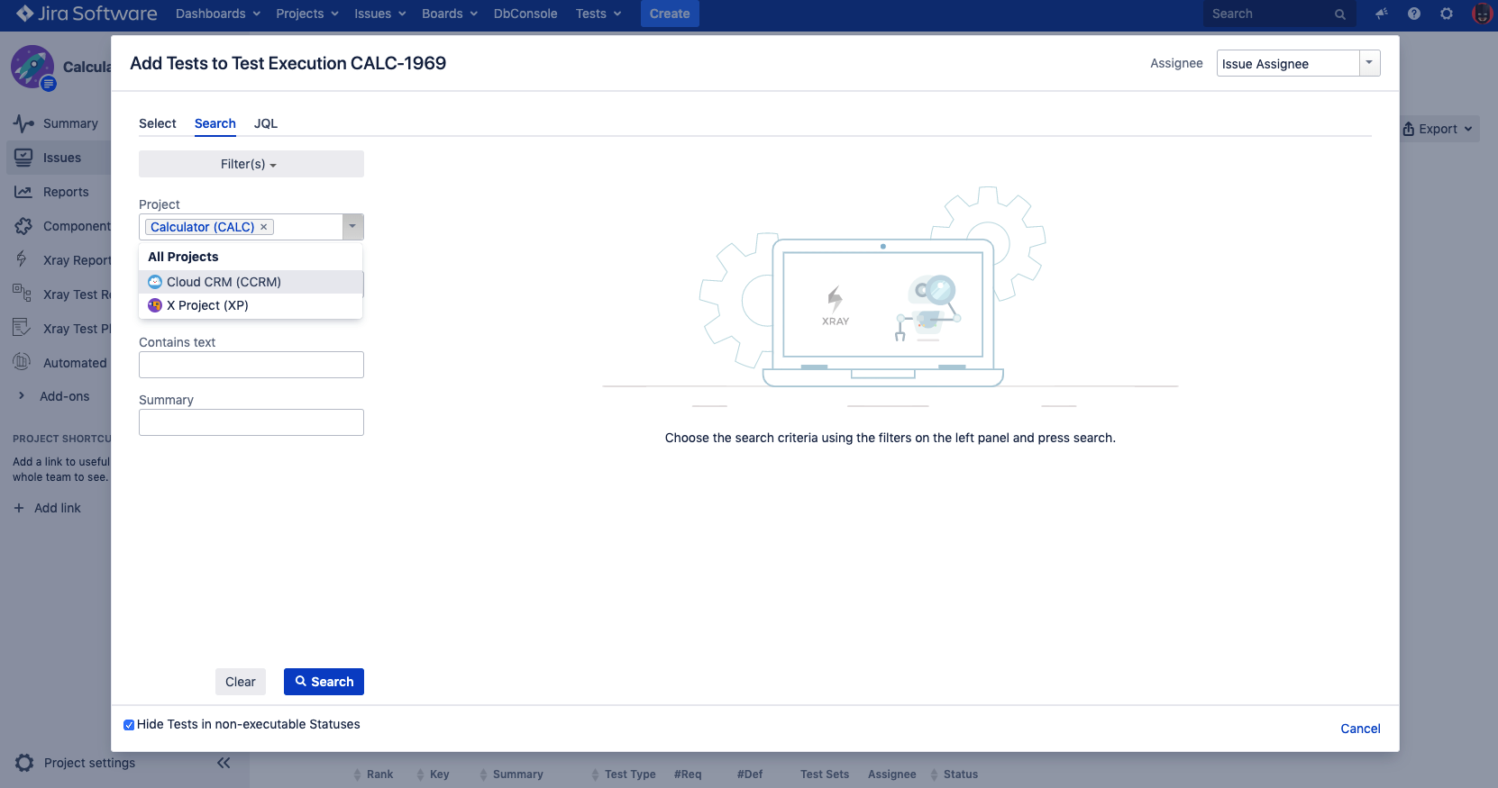The height and width of the screenshot is (788, 1498).
Task: Open the Boards menu
Action: coord(450,14)
